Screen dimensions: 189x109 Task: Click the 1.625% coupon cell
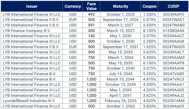[150, 47]
